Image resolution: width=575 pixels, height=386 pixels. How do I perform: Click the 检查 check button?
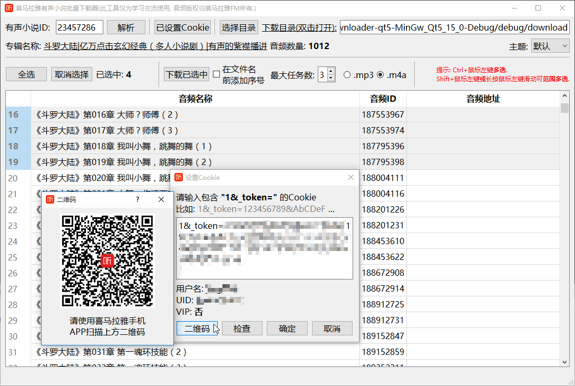pyautogui.click(x=242, y=329)
